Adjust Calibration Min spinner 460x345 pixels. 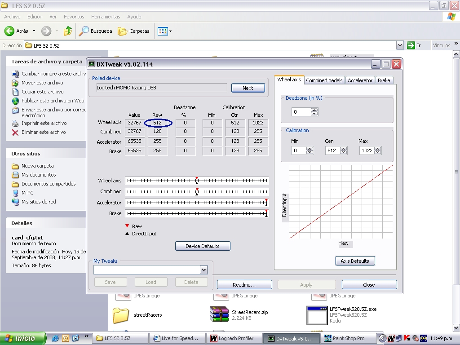(310, 150)
